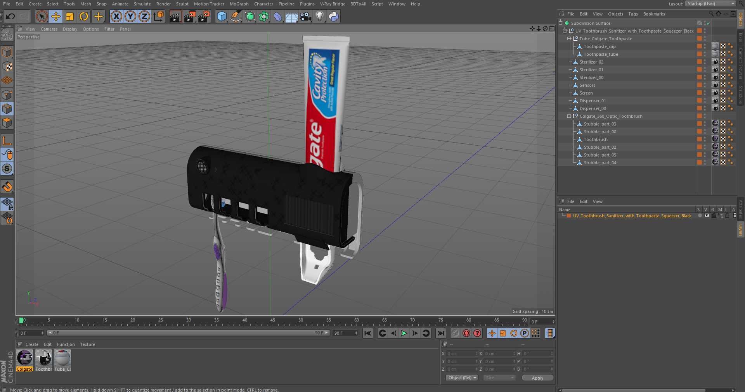Click the X position input field

[x=462, y=354]
